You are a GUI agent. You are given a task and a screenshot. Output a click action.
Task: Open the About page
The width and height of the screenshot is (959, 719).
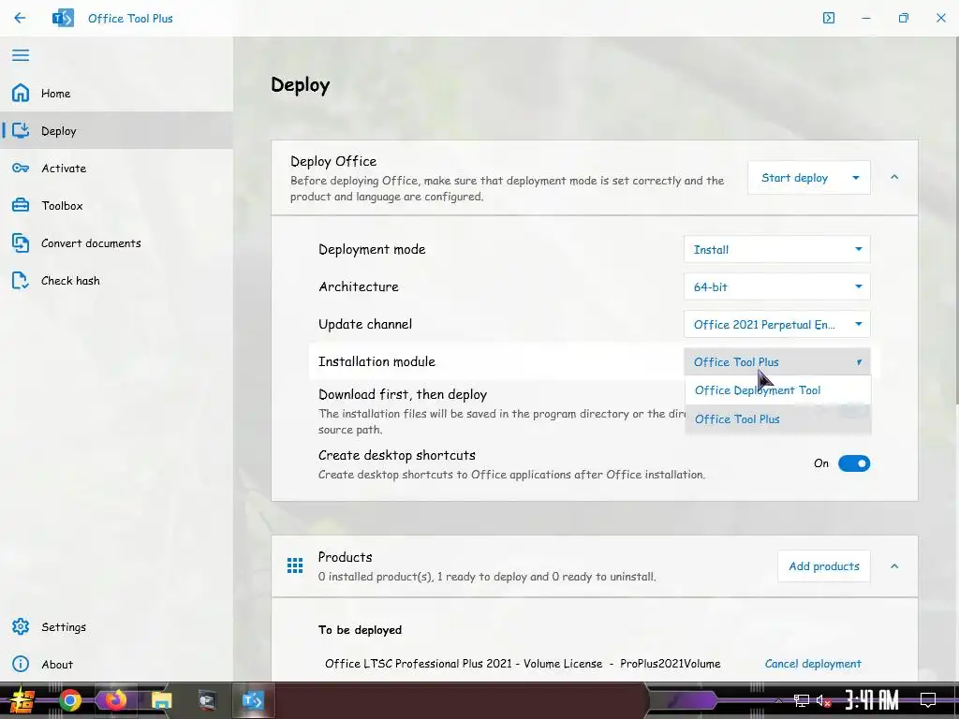[x=116, y=664]
